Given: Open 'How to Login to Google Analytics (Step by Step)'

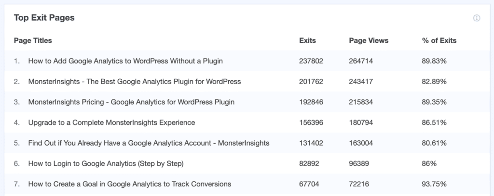Looking at the screenshot, I should [x=106, y=163].
